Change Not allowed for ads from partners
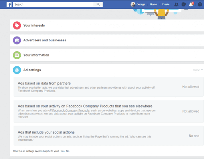This screenshot has height=159, width=204. pyautogui.click(x=191, y=87)
